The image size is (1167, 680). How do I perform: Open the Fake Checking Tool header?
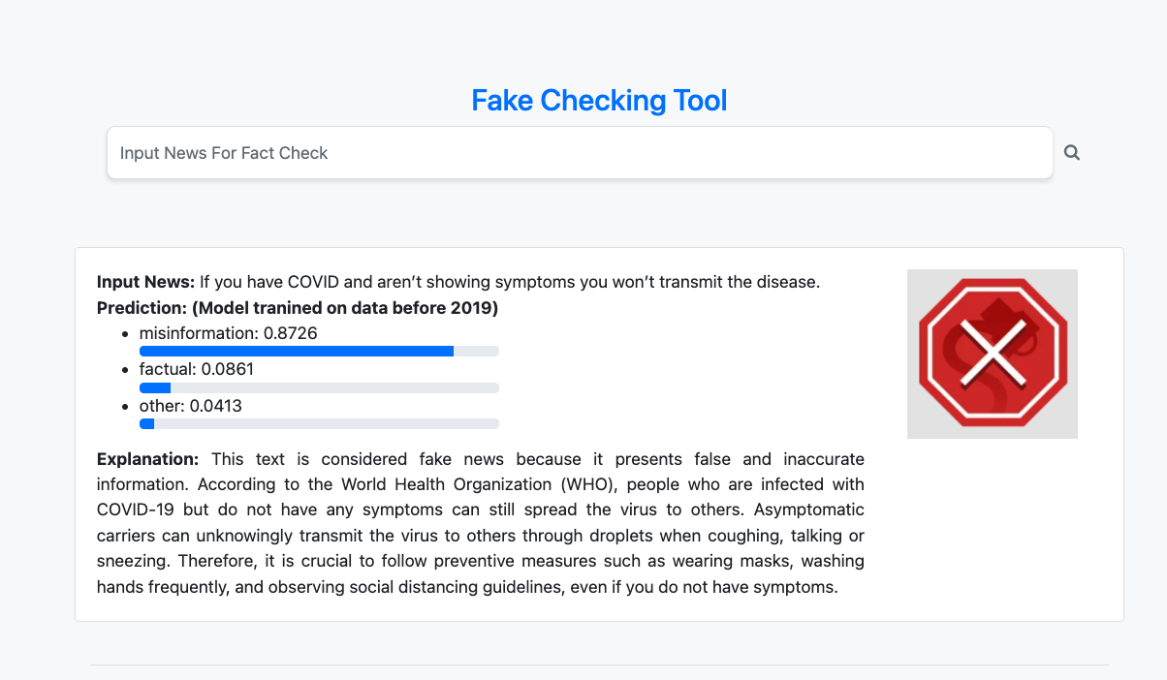599,100
